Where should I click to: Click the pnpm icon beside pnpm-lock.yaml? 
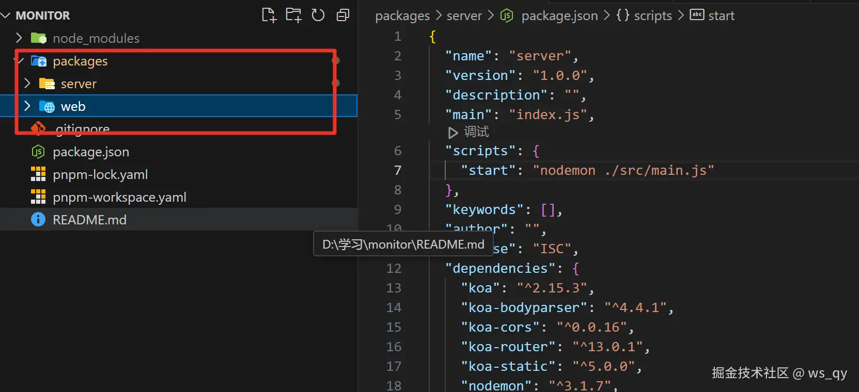[38, 174]
